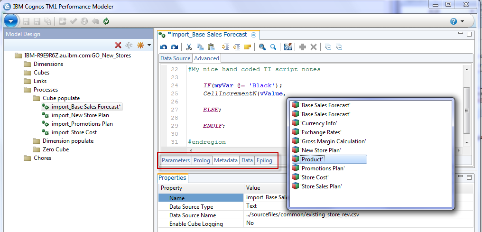The width and height of the screenshot is (482, 232).
Task: Open the dropdown arrow beside the New star
Action: click(x=149, y=45)
